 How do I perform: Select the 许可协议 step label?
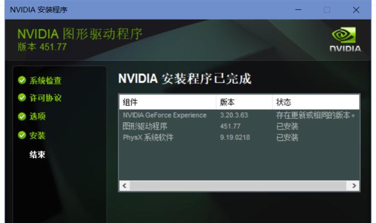click(45, 98)
